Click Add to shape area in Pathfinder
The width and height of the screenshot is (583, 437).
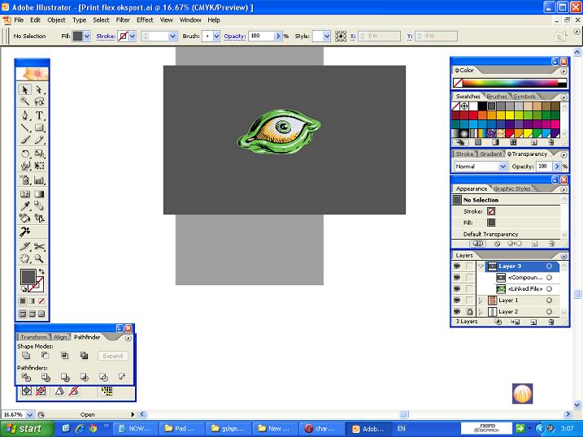coord(26,356)
